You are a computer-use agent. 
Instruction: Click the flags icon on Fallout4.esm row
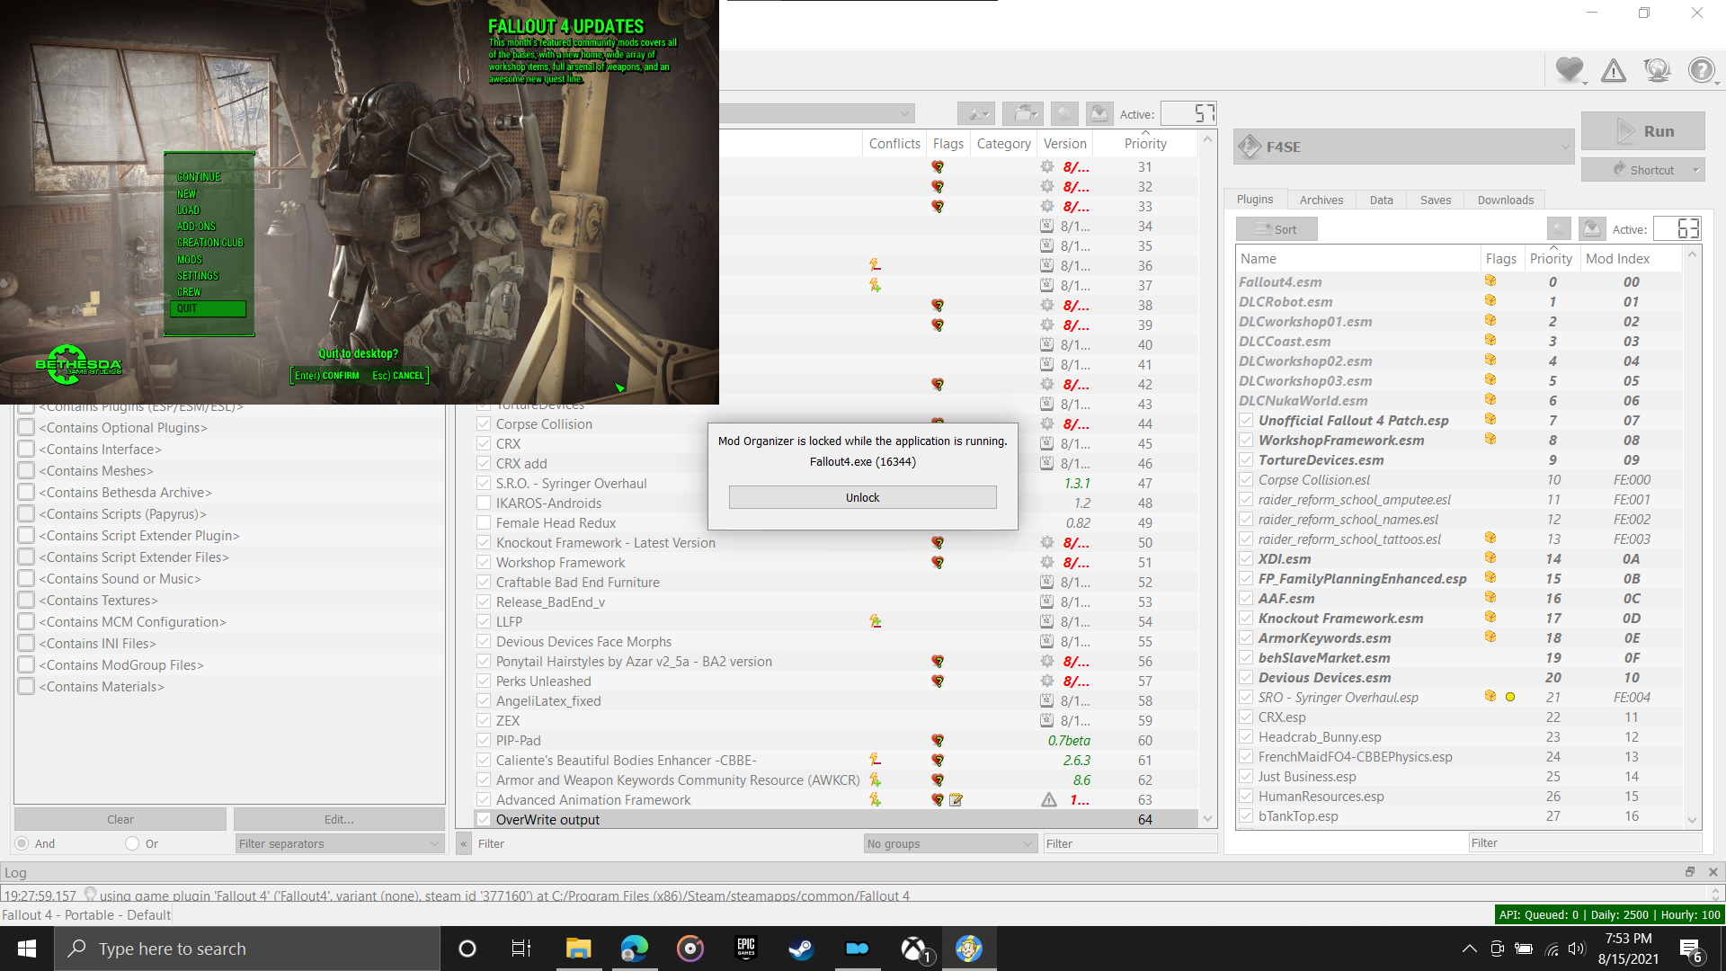click(x=1490, y=281)
